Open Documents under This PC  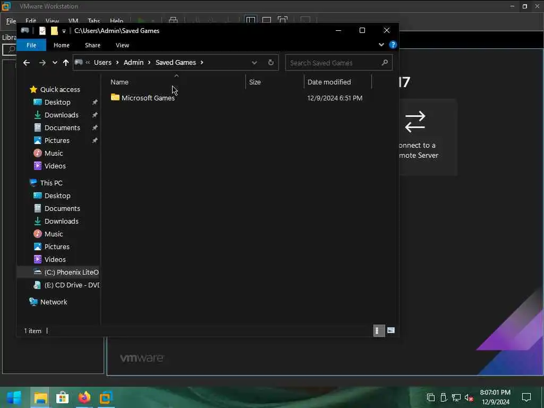point(62,208)
